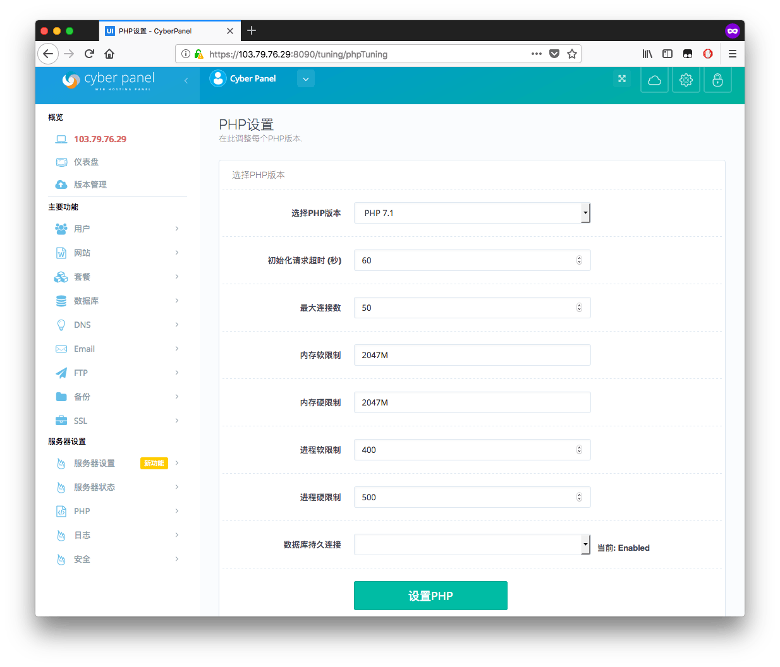This screenshot has height=667, width=780.
Task: Increase 最大连接数 using its stepper
Action: point(579,305)
